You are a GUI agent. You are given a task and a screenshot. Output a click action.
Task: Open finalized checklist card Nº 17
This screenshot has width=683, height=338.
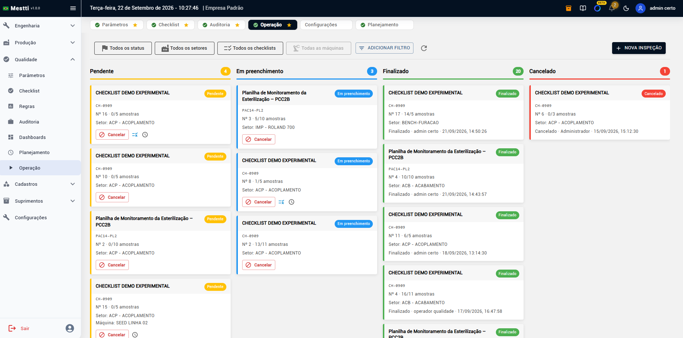(x=453, y=112)
